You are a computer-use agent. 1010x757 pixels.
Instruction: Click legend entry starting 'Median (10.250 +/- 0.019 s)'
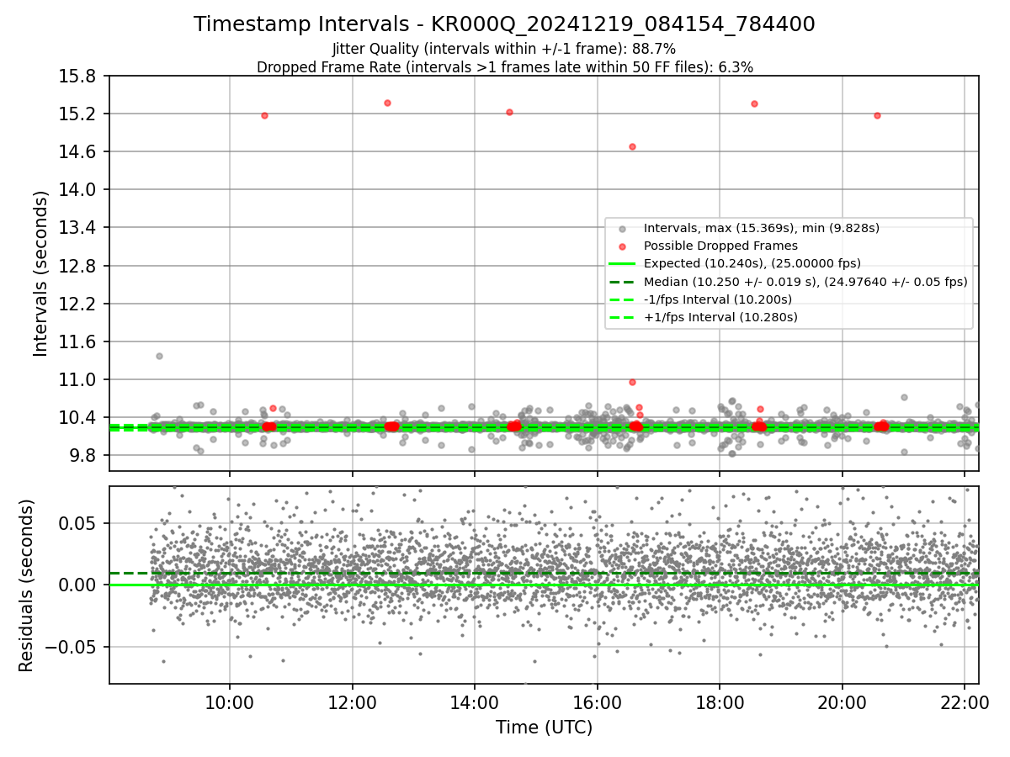click(805, 282)
